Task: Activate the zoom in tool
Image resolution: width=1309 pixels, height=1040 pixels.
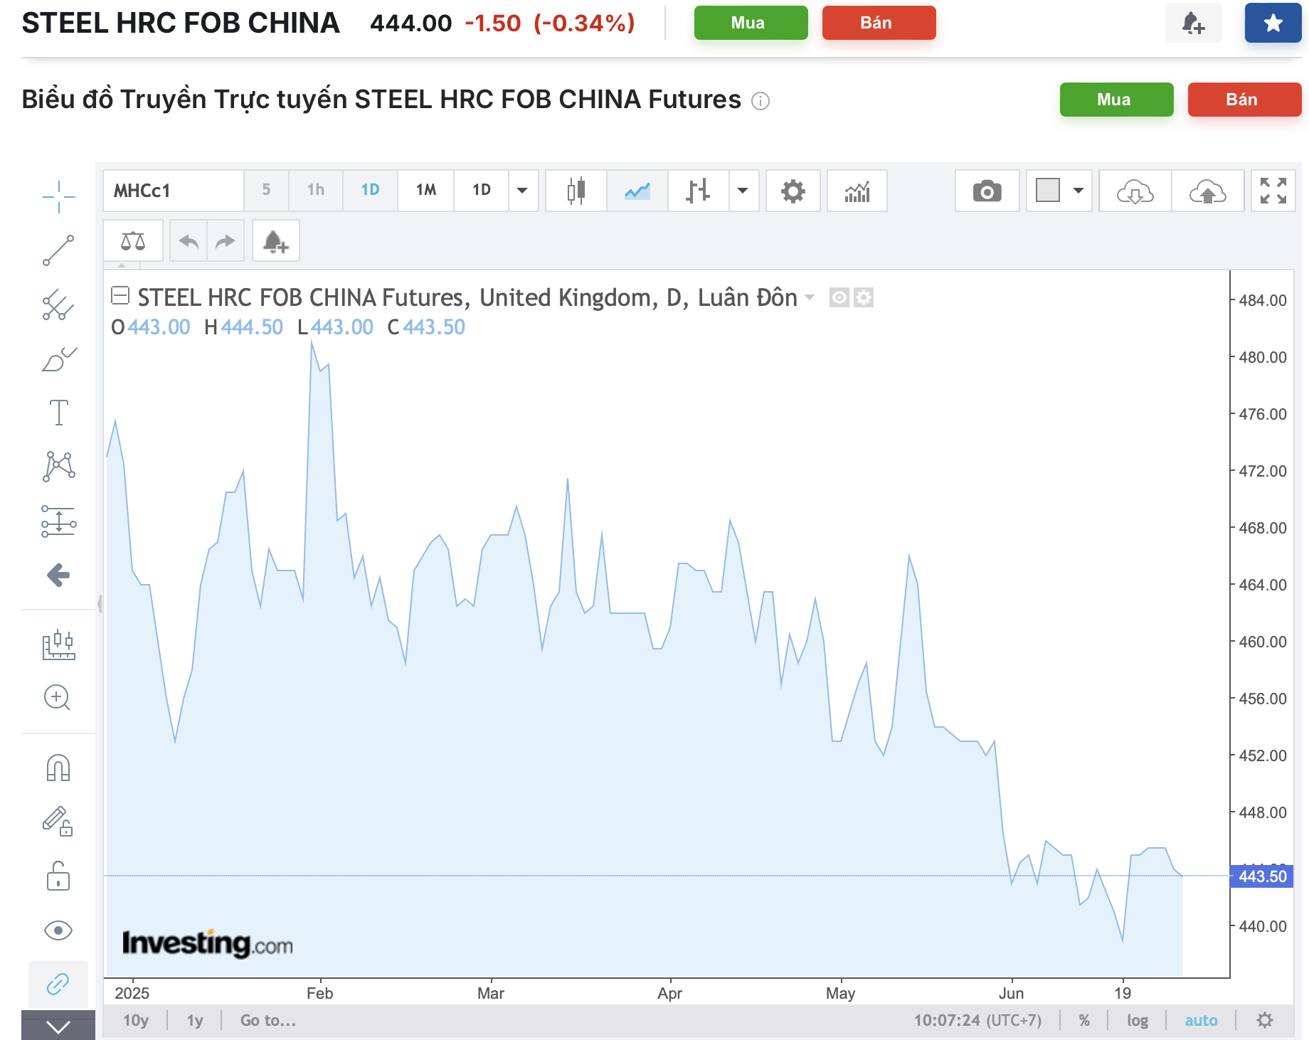Action: [57, 697]
